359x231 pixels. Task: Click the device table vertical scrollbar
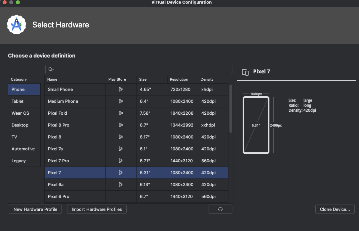[x=230, y=108]
